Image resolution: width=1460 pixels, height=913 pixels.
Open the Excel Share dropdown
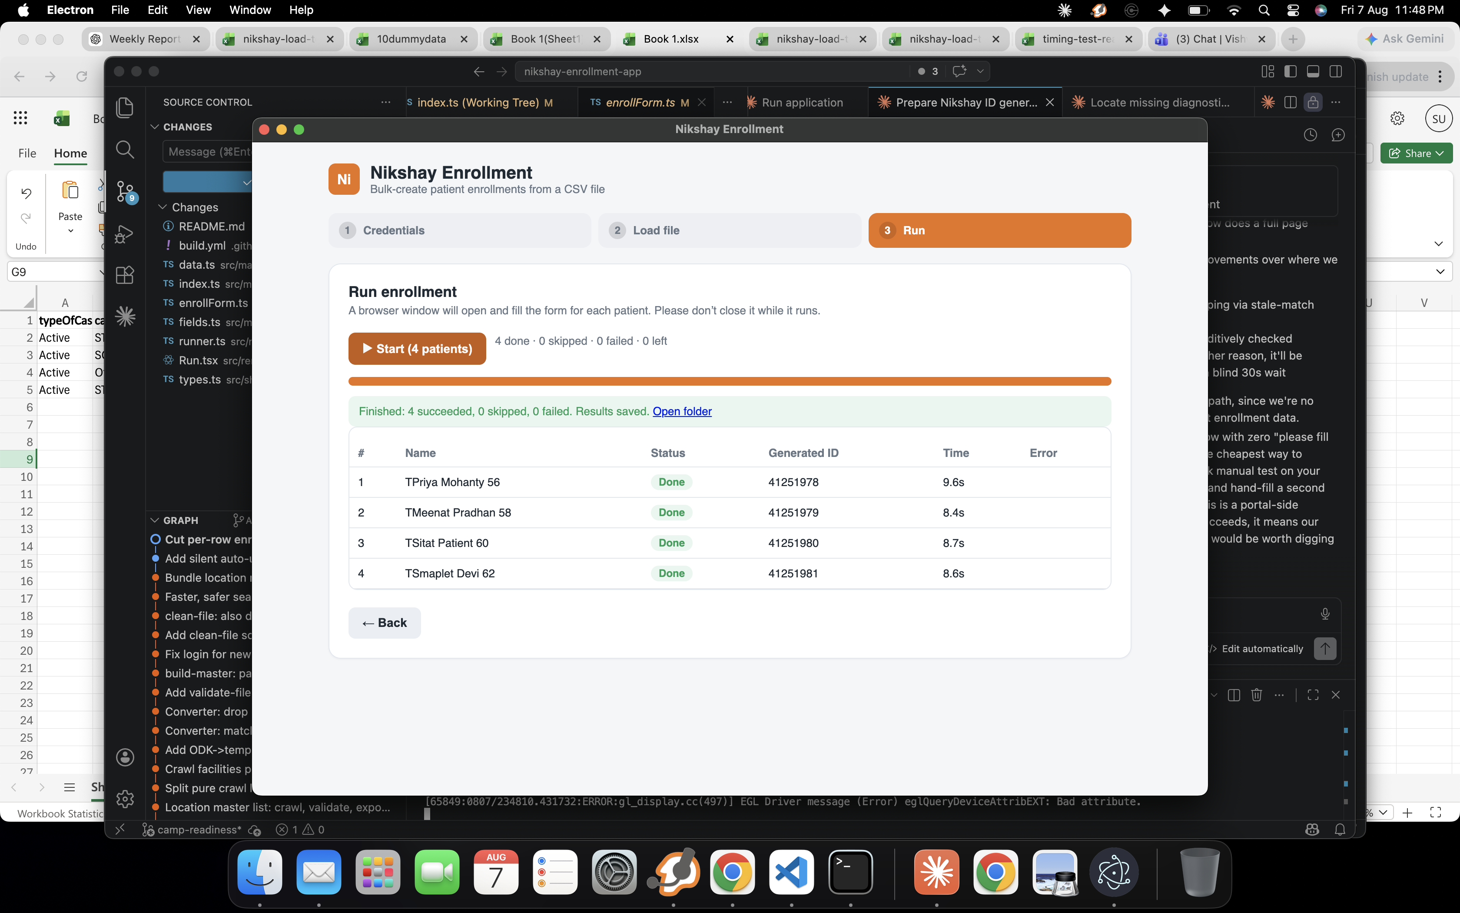(x=1416, y=153)
